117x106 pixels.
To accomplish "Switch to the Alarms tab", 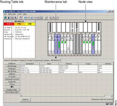I will 7,60.
